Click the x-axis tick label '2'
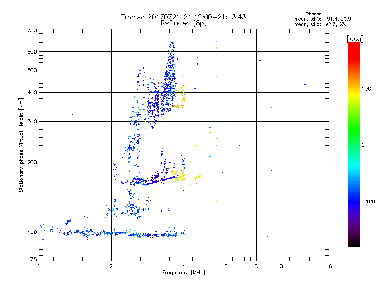This screenshot has width=387, height=290. [111, 266]
